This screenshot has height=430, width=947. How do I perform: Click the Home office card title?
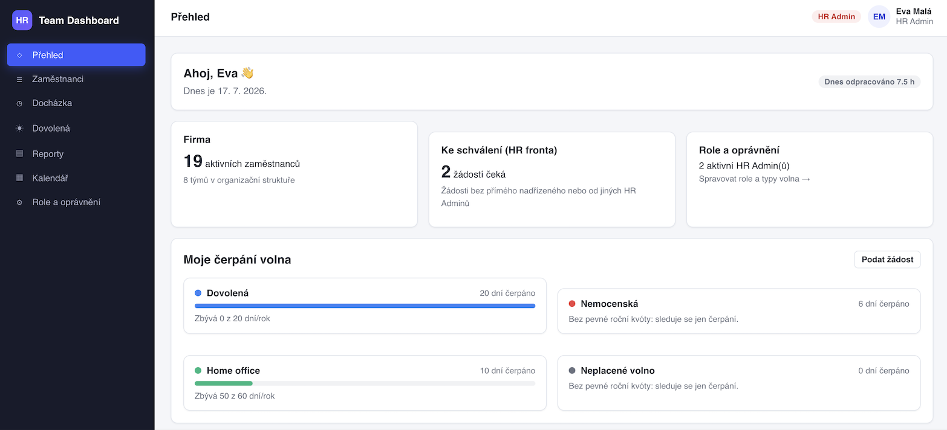point(233,370)
